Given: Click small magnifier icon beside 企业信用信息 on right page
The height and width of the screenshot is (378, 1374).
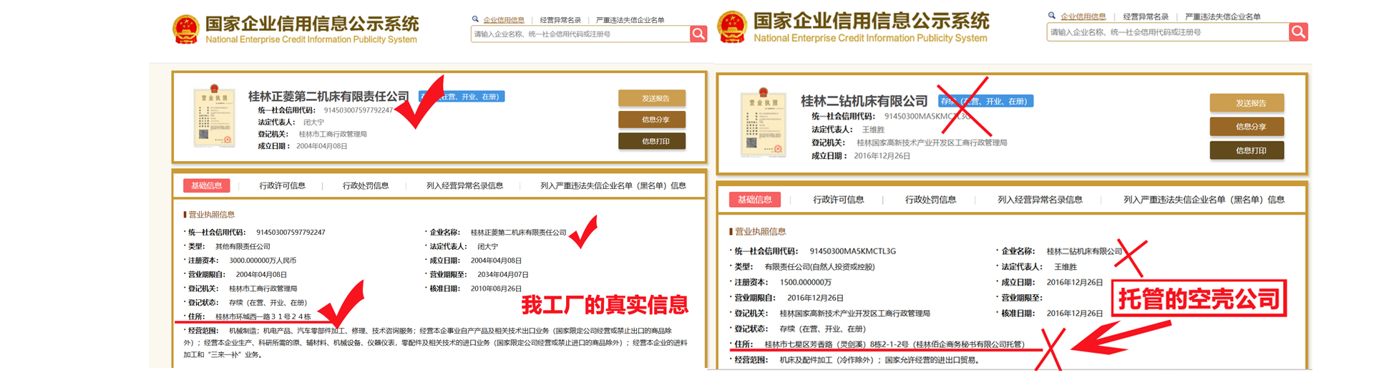Looking at the screenshot, I should (1051, 15).
